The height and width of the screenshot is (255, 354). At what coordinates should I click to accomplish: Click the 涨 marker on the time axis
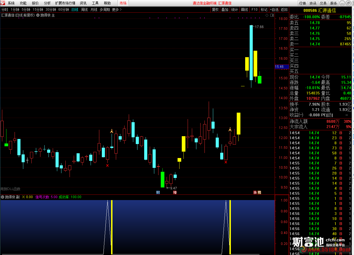[x=255, y=192]
